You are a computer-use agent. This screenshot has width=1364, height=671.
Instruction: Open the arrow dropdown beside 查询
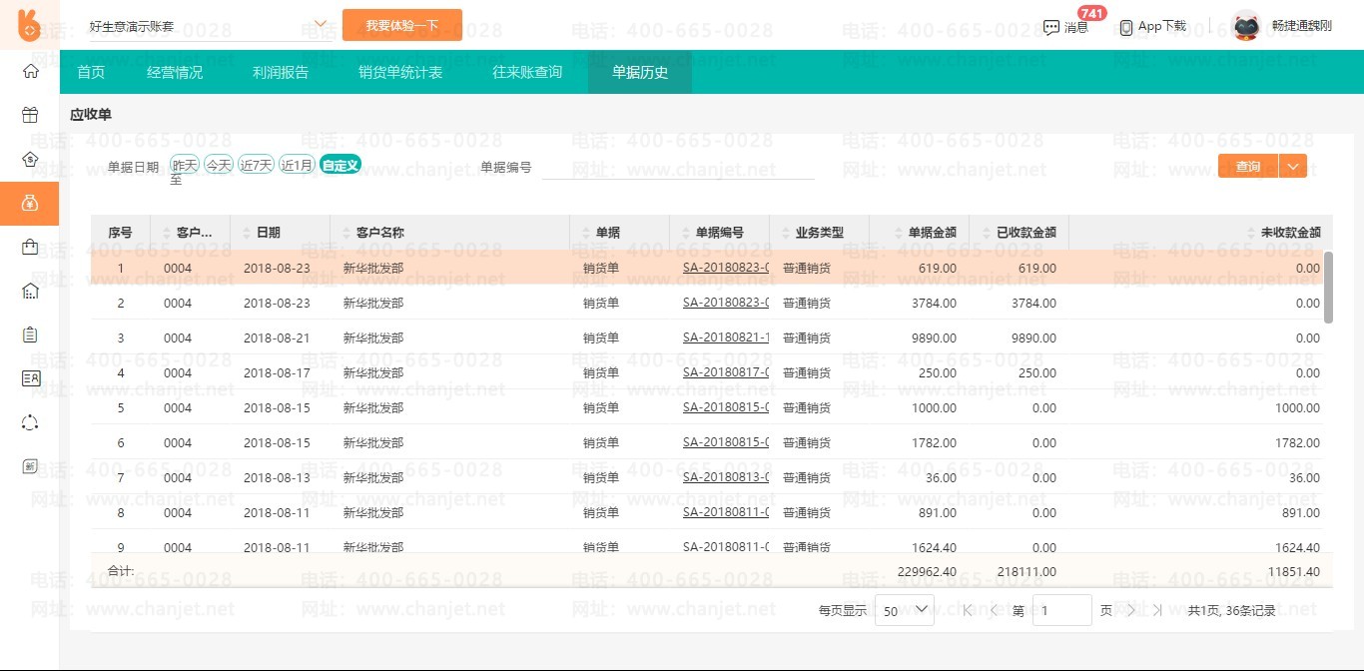pos(1293,167)
